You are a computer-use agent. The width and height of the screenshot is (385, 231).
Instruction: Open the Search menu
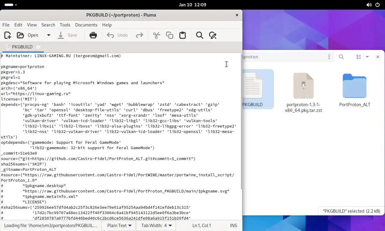pos(48,25)
